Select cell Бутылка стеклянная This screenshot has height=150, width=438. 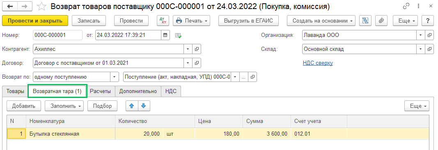tap(71, 134)
